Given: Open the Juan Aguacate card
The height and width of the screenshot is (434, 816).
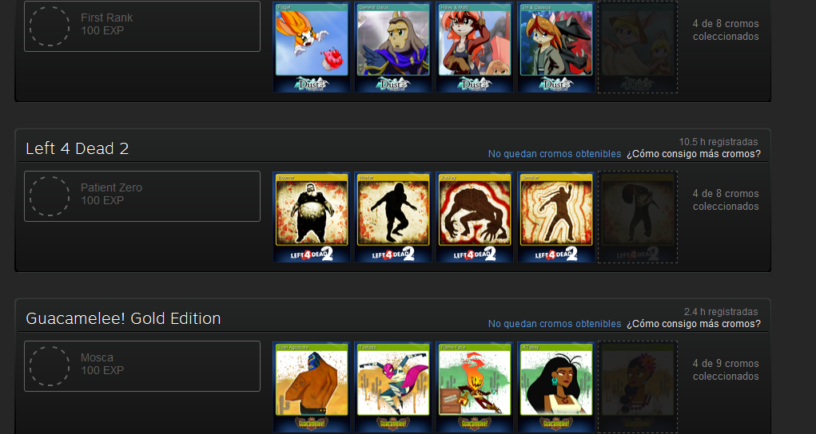Looking at the screenshot, I should [311, 387].
